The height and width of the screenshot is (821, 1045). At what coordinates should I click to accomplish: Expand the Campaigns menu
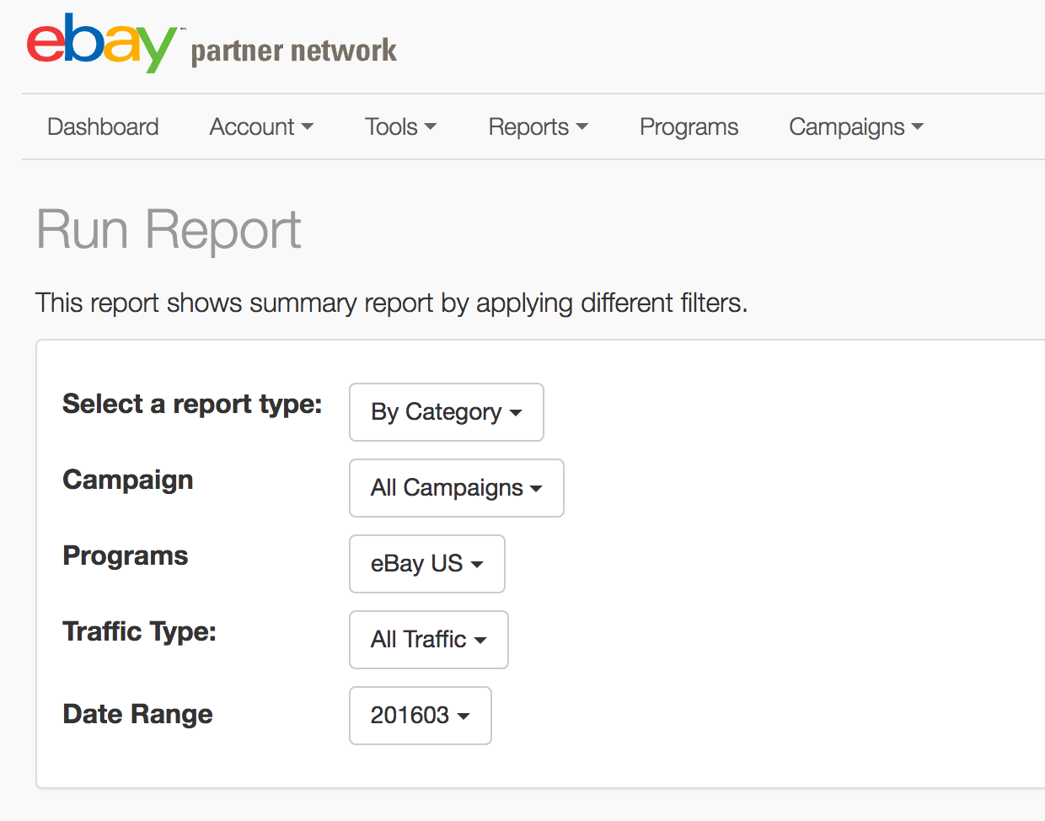pos(856,126)
